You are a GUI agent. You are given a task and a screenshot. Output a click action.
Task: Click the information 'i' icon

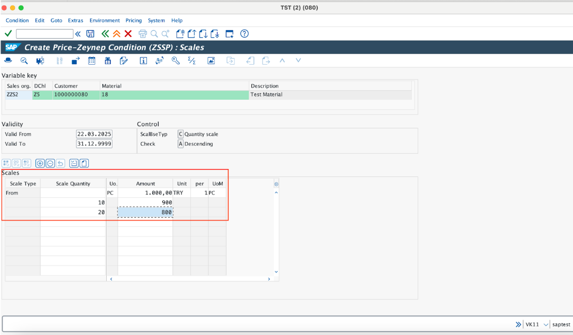click(x=143, y=60)
